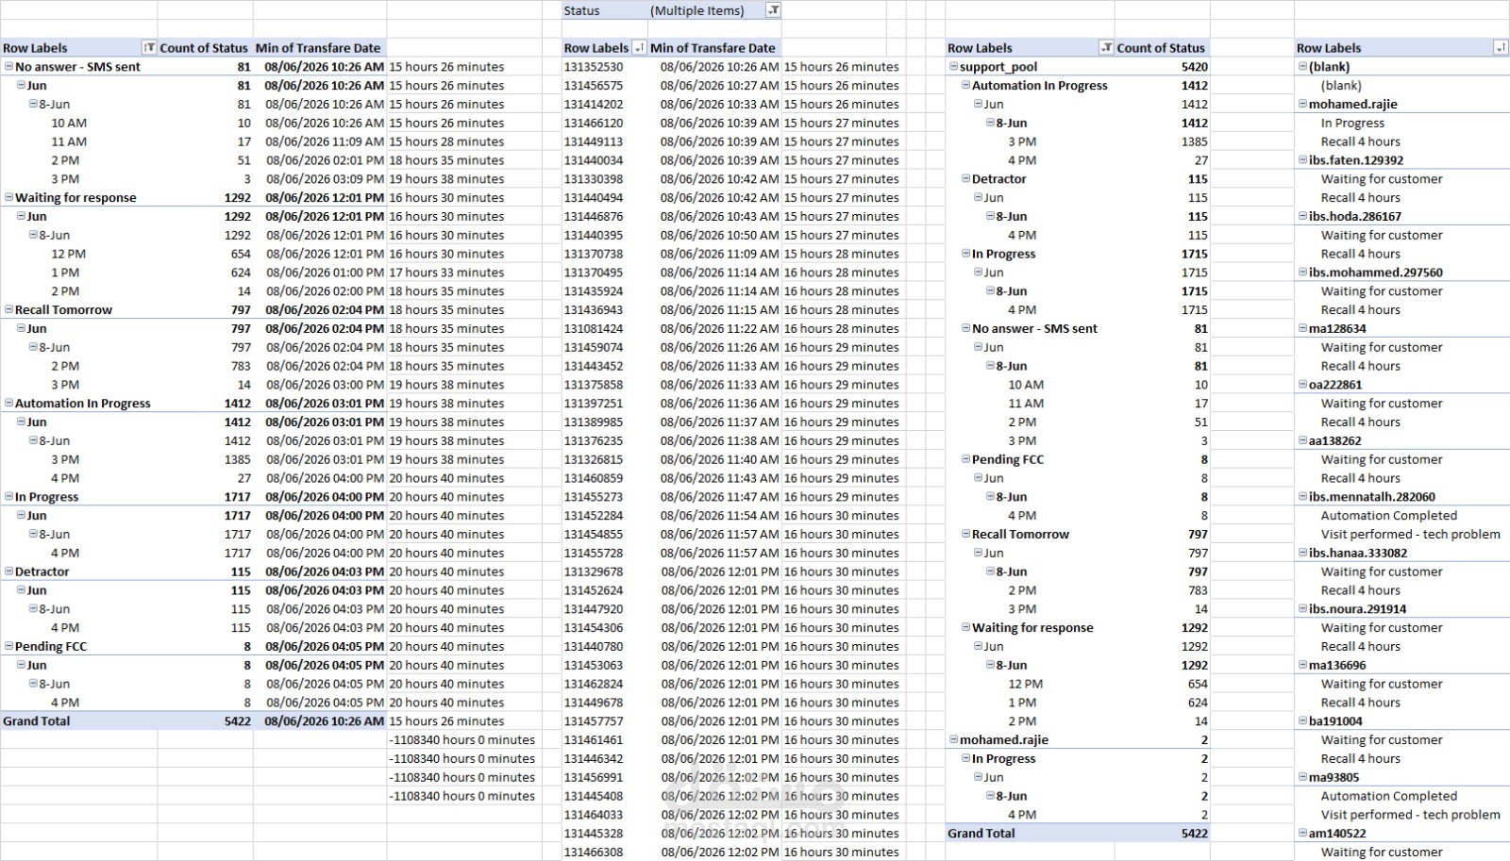Select In Progress item under mohamed.rajie with no count
The image size is (1510, 861).
coord(1352,123)
